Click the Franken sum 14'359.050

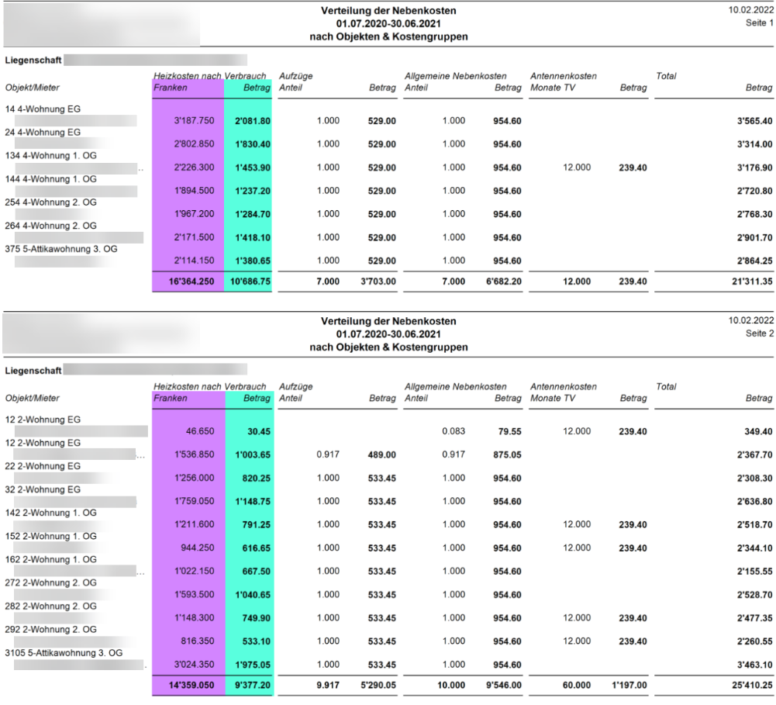pos(191,685)
